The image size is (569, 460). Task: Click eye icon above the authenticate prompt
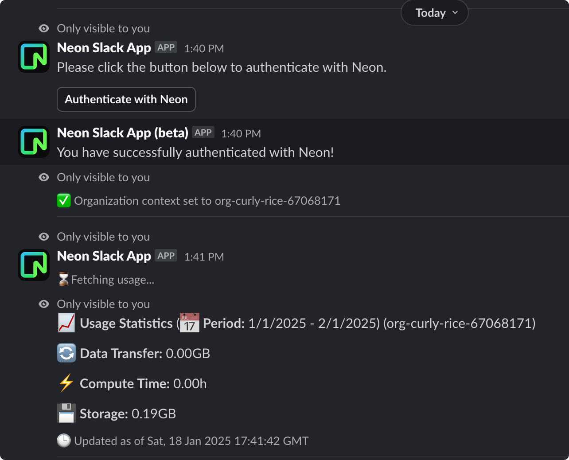(44, 28)
